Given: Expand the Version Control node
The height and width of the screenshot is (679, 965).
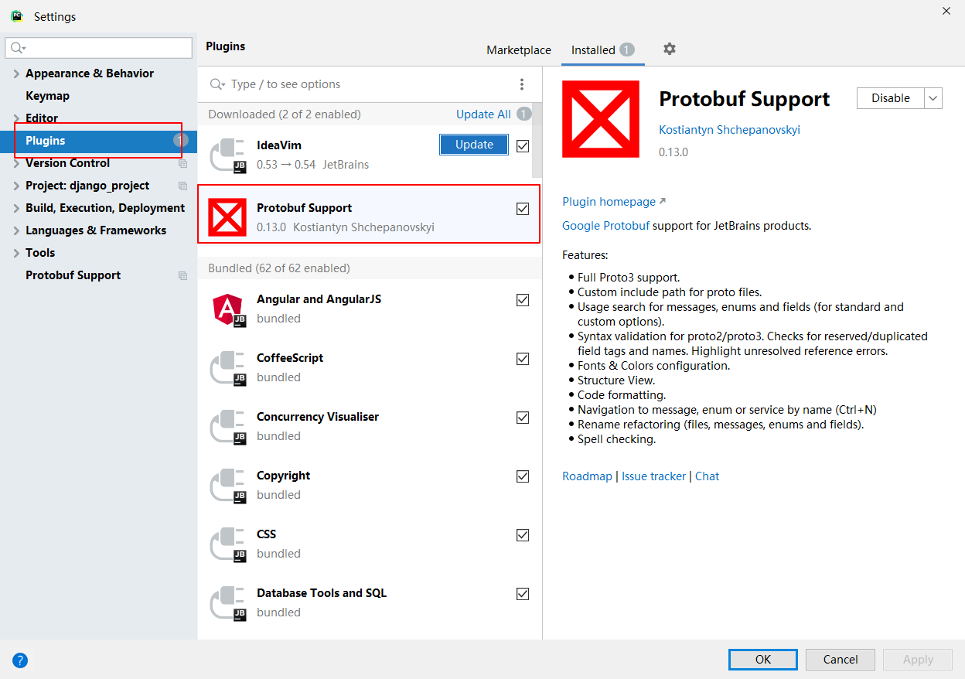Looking at the screenshot, I should click(16, 163).
